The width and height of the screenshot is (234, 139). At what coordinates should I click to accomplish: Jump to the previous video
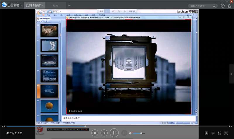coord(104,133)
